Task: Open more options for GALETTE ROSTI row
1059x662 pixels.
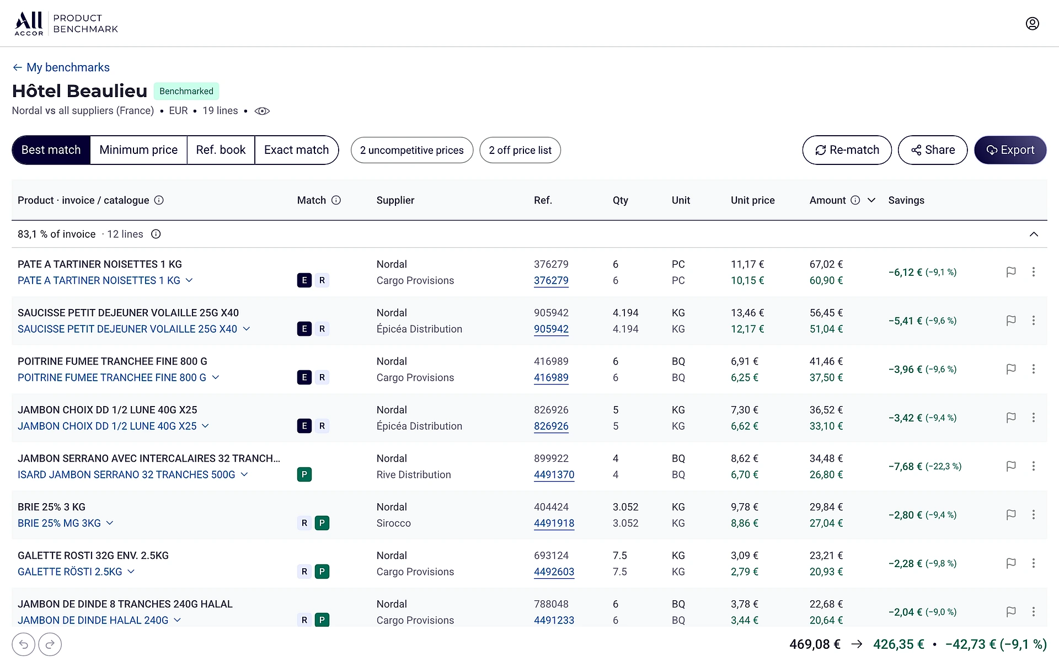Action: click(x=1034, y=563)
